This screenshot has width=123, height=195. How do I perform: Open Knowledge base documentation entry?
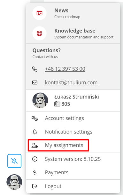point(73,33)
